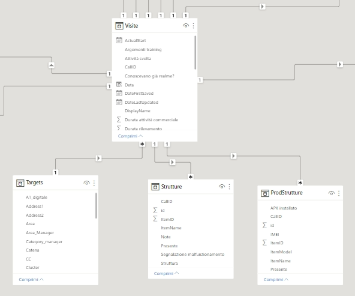Select the CallID field in Strutture
The image size is (355, 296).
167,201
